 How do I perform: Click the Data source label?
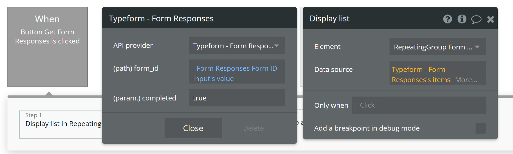tap(333, 69)
